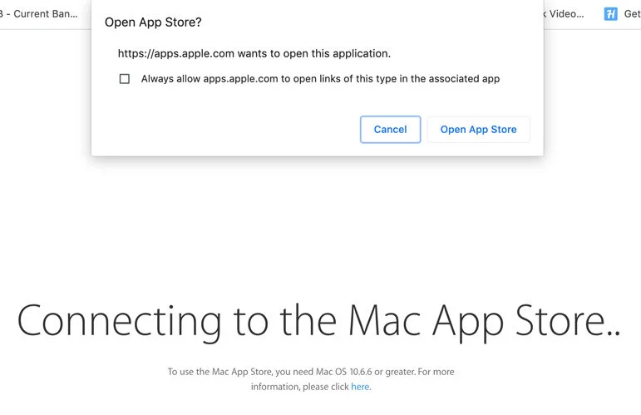Screen dimensions: 641x415
Task: Click the 'Always allow apps.apple.com' checkbox label text
Action: (320, 78)
